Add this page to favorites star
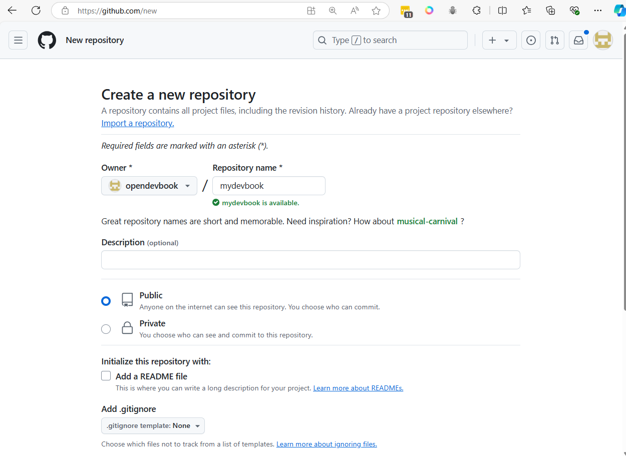 [376, 11]
